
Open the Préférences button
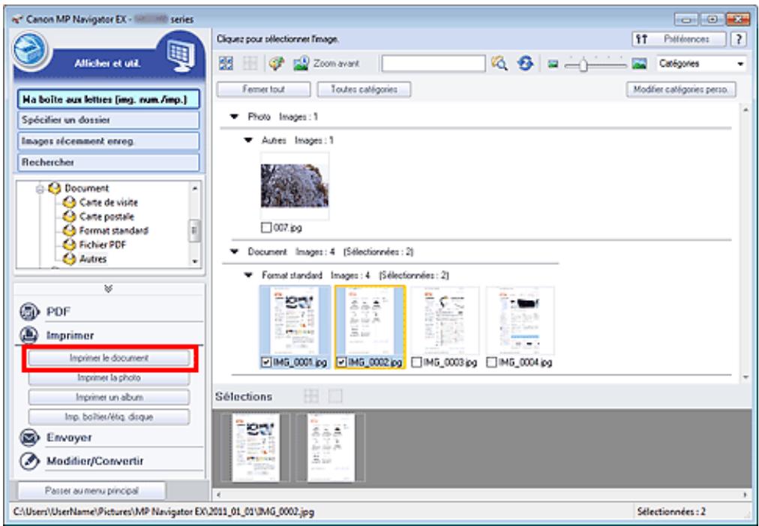point(679,39)
